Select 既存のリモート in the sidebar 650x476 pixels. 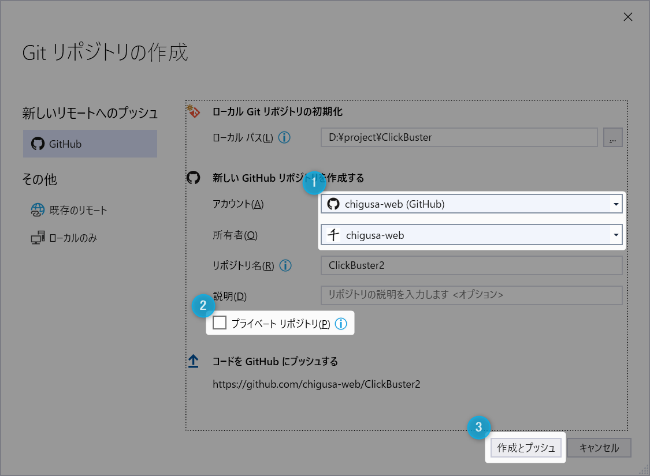coord(70,210)
